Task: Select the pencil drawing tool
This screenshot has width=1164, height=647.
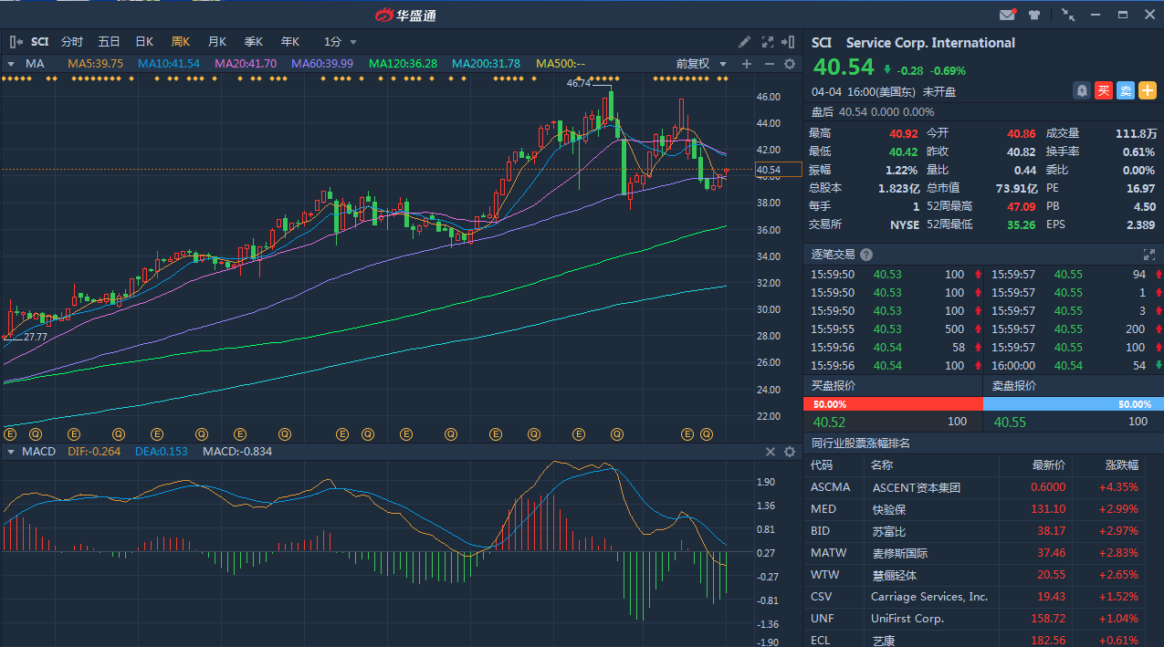Action: coord(745,42)
